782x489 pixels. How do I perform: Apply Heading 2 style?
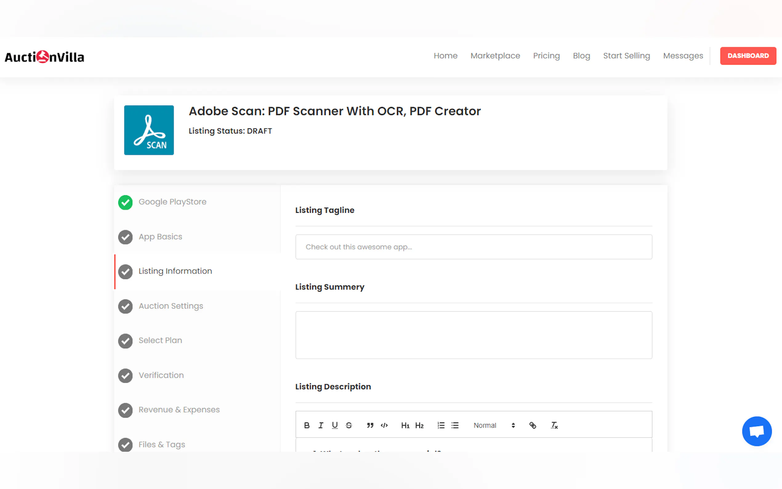[x=419, y=425]
